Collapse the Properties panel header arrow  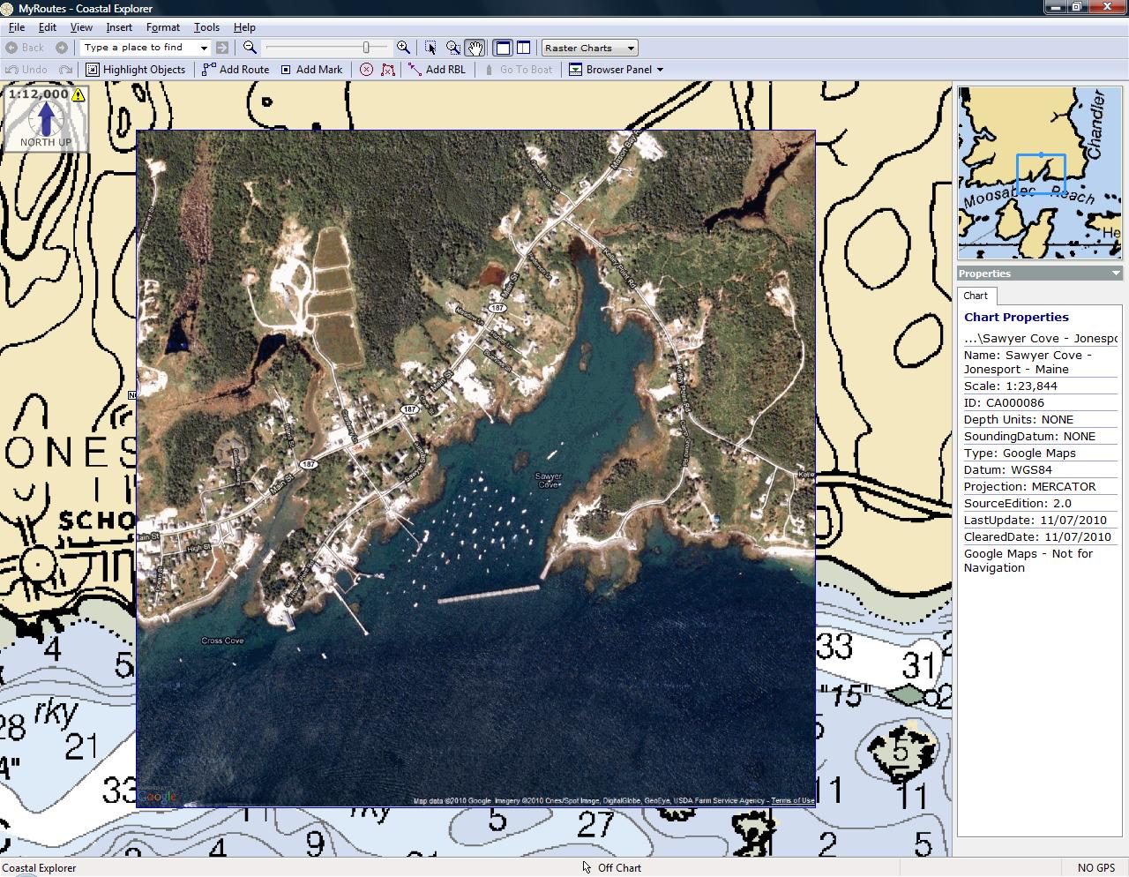point(1116,274)
